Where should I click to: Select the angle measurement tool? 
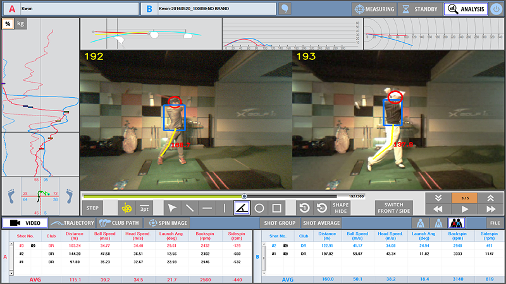242,208
